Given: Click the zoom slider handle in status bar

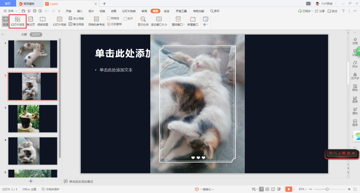Looking at the screenshot, I should [327, 189].
